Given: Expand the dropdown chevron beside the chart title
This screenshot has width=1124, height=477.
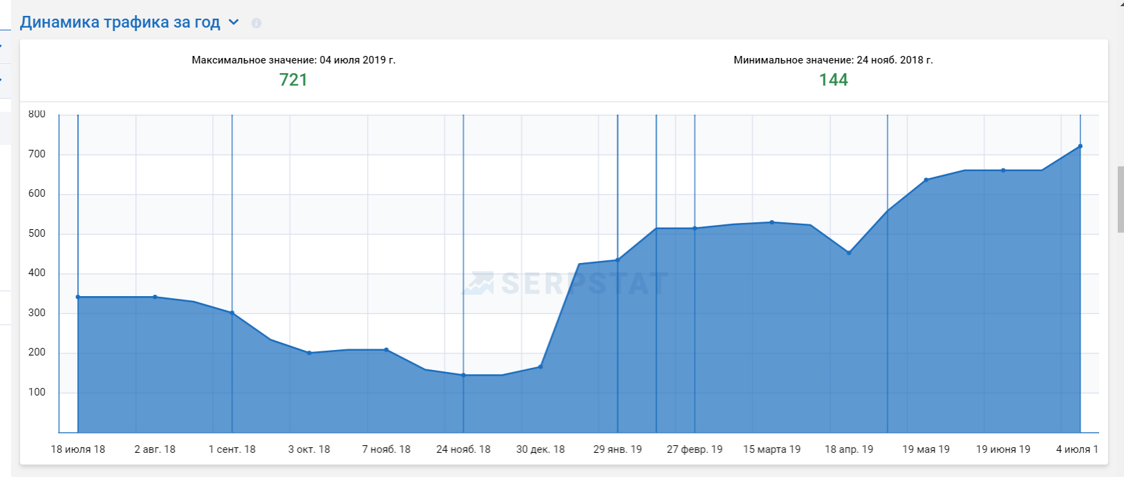Looking at the screenshot, I should click(x=234, y=22).
